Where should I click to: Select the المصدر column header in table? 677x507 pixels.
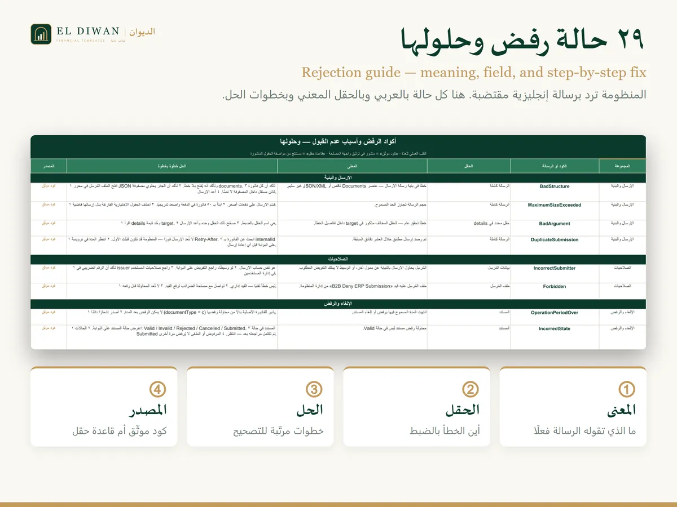click(x=49, y=166)
